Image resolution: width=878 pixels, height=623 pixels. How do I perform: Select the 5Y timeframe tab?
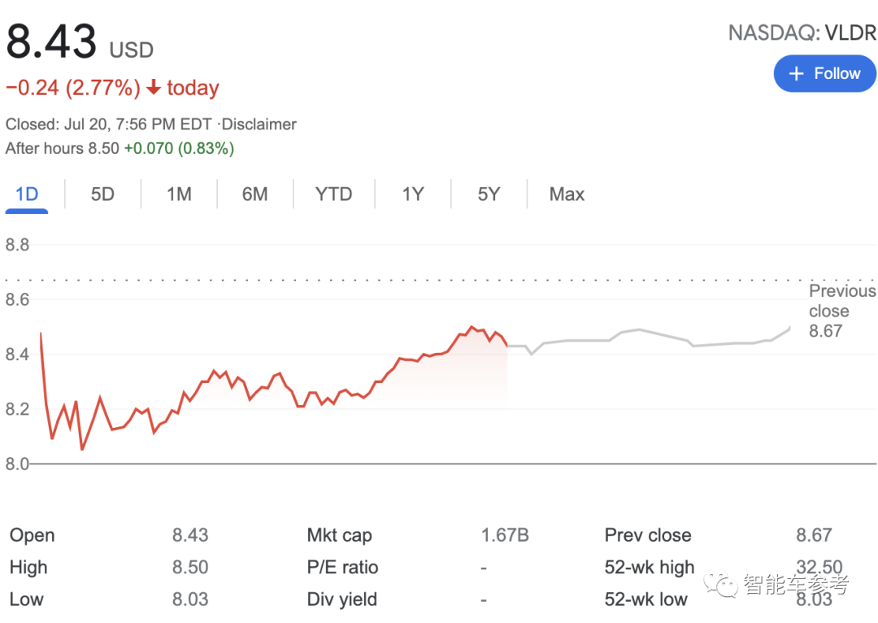pyautogui.click(x=488, y=194)
